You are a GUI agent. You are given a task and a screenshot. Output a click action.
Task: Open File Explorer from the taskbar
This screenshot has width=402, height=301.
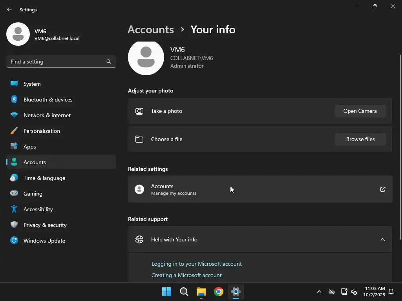click(201, 292)
